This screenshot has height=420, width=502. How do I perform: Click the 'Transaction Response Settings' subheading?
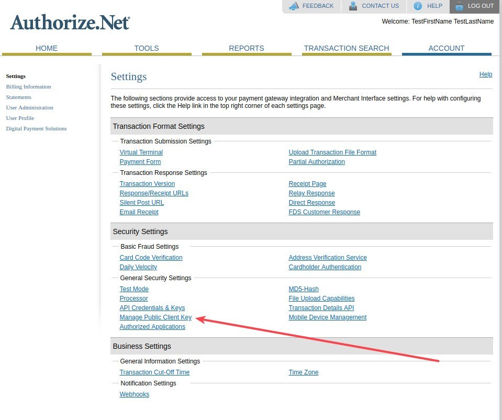pyautogui.click(x=164, y=173)
